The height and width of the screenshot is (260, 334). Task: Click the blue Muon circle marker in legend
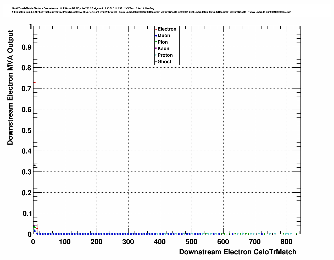(x=156, y=36)
